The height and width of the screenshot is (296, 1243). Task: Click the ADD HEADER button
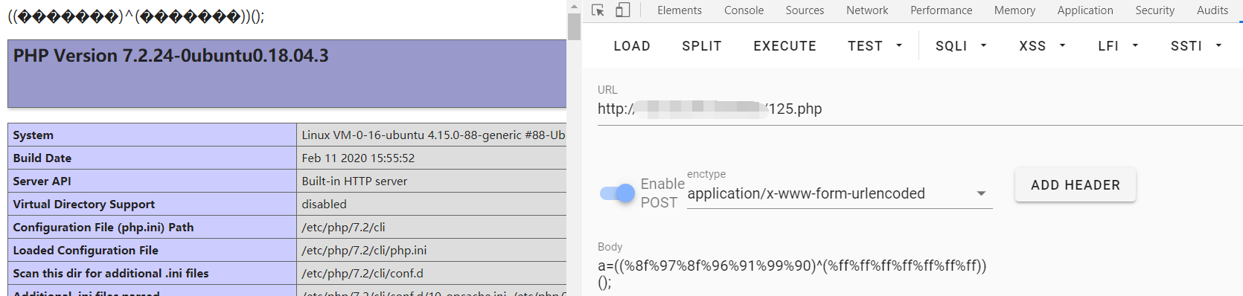1076,185
